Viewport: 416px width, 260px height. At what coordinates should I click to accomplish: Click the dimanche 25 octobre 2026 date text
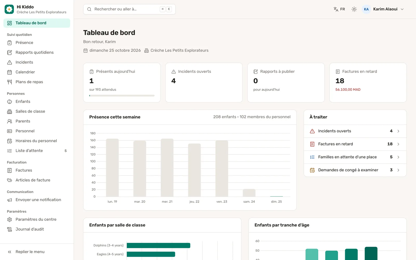coord(115,50)
